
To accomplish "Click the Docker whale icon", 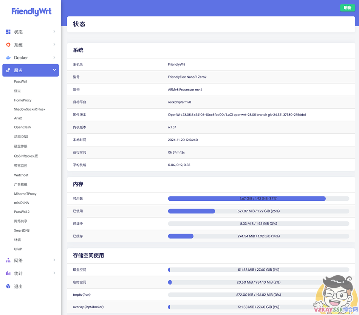I will click(8, 58).
